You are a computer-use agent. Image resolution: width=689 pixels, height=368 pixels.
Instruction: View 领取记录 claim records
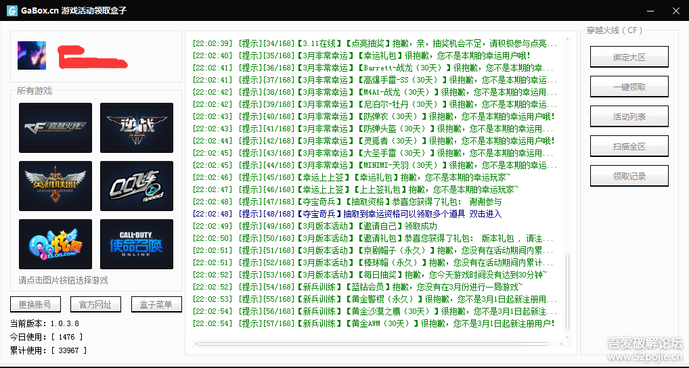tap(629, 176)
